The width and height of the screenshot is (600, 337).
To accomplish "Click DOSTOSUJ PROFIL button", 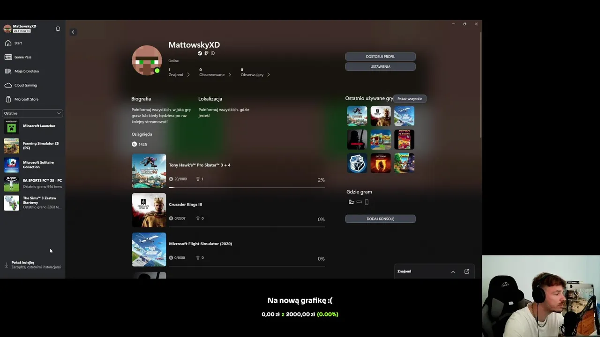I will (x=380, y=57).
